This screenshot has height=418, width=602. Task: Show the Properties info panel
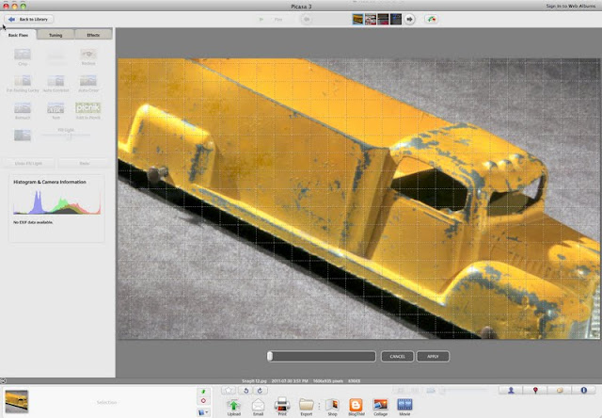point(583,391)
